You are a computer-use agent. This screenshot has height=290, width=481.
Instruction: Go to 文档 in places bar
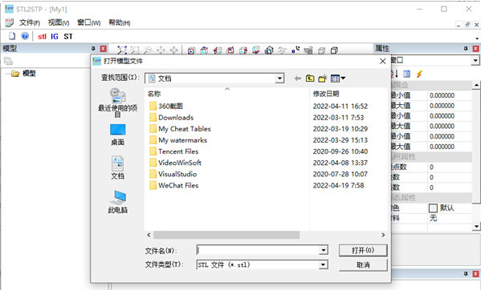[x=117, y=168]
